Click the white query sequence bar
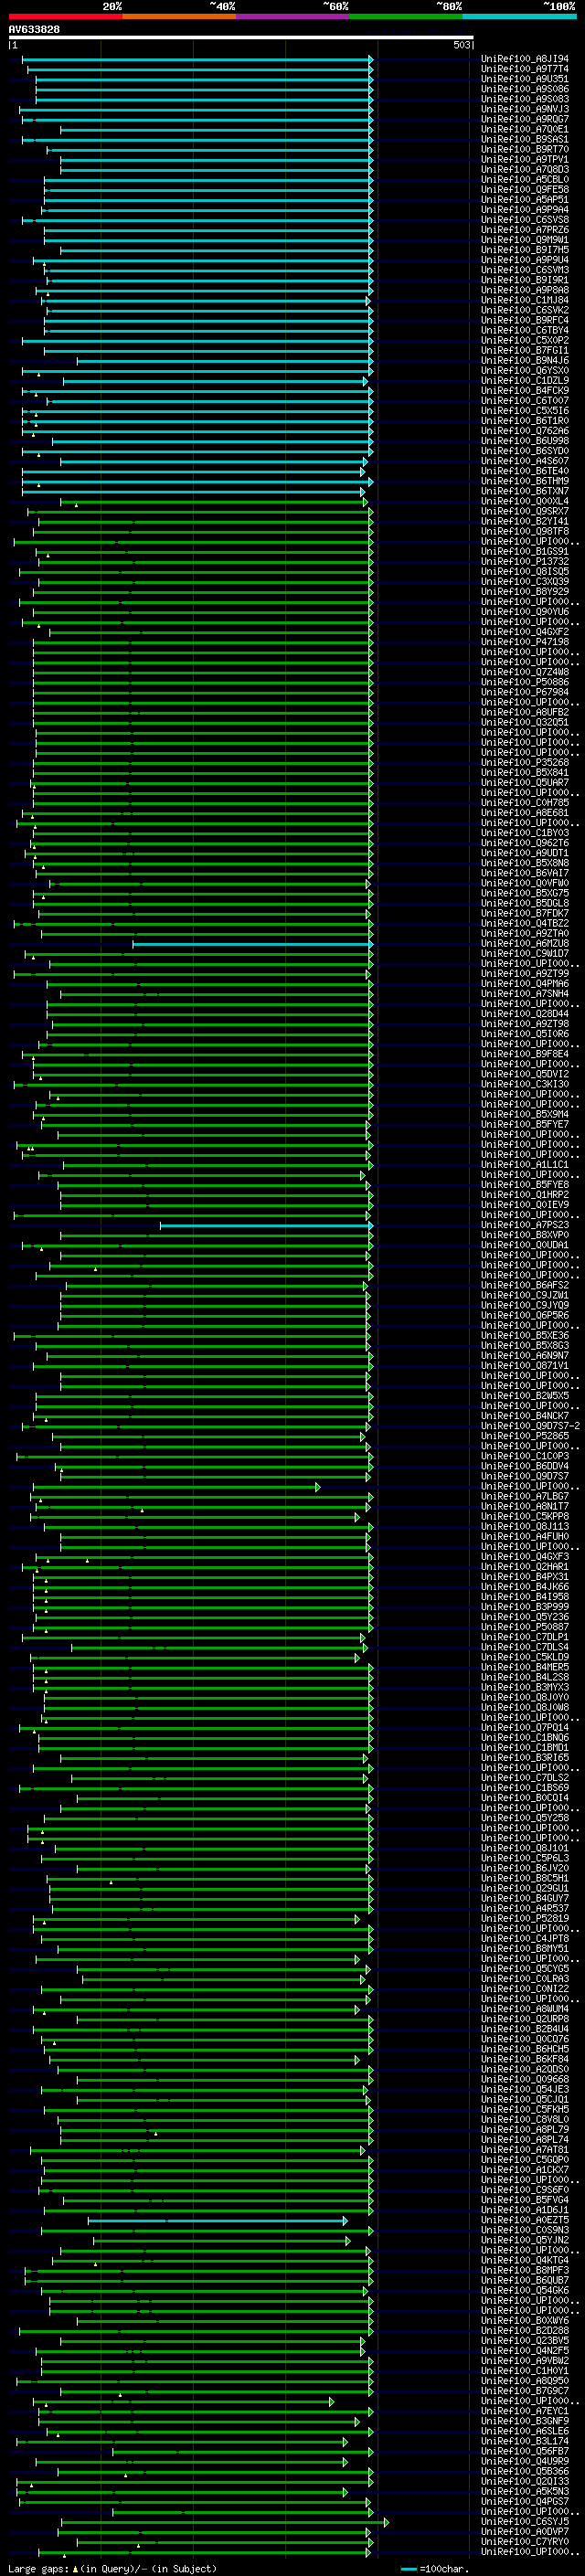The image size is (585, 2576). point(241,38)
